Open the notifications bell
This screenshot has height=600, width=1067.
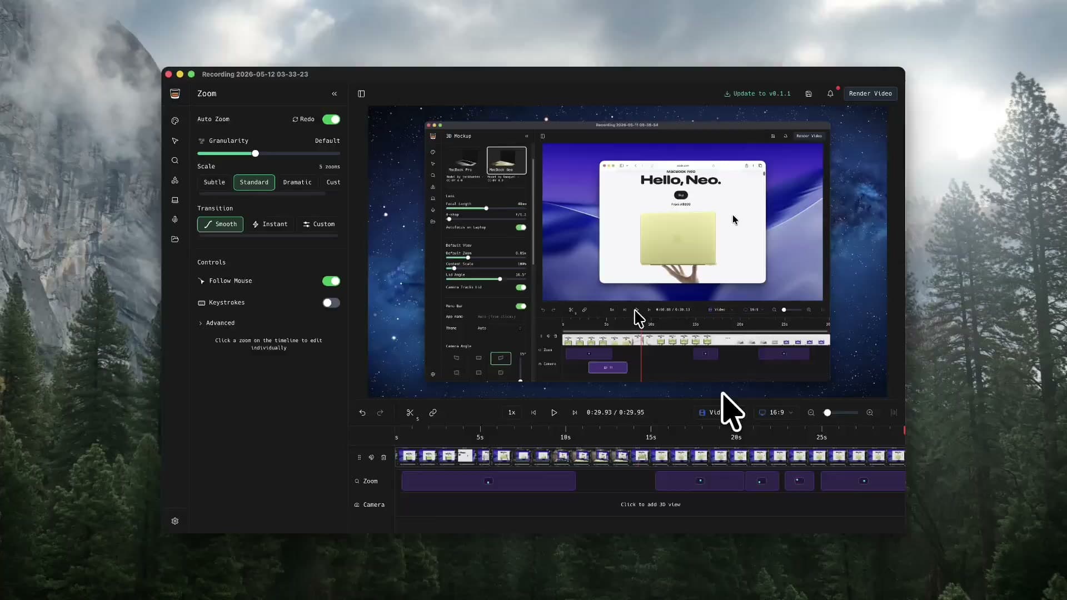point(830,94)
